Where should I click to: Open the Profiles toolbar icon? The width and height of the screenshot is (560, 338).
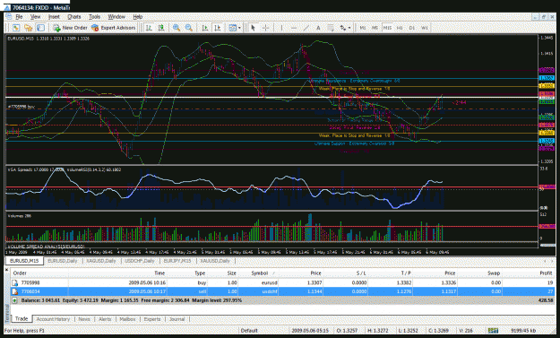(28, 28)
